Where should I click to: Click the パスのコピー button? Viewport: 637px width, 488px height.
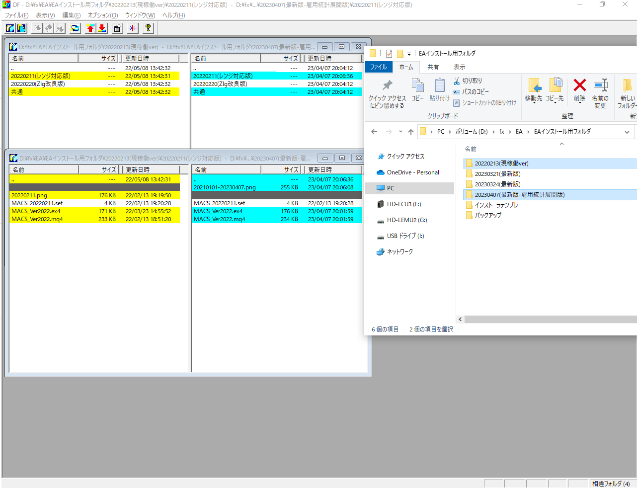click(x=471, y=92)
